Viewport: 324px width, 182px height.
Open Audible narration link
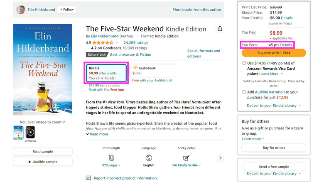[x=270, y=92]
